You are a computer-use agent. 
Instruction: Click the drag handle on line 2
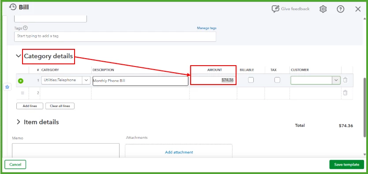tap(23, 93)
